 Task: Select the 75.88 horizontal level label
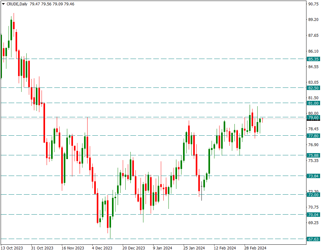(x=313, y=155)
